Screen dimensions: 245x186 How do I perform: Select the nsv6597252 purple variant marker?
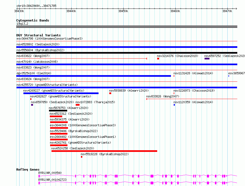point(207,59)
